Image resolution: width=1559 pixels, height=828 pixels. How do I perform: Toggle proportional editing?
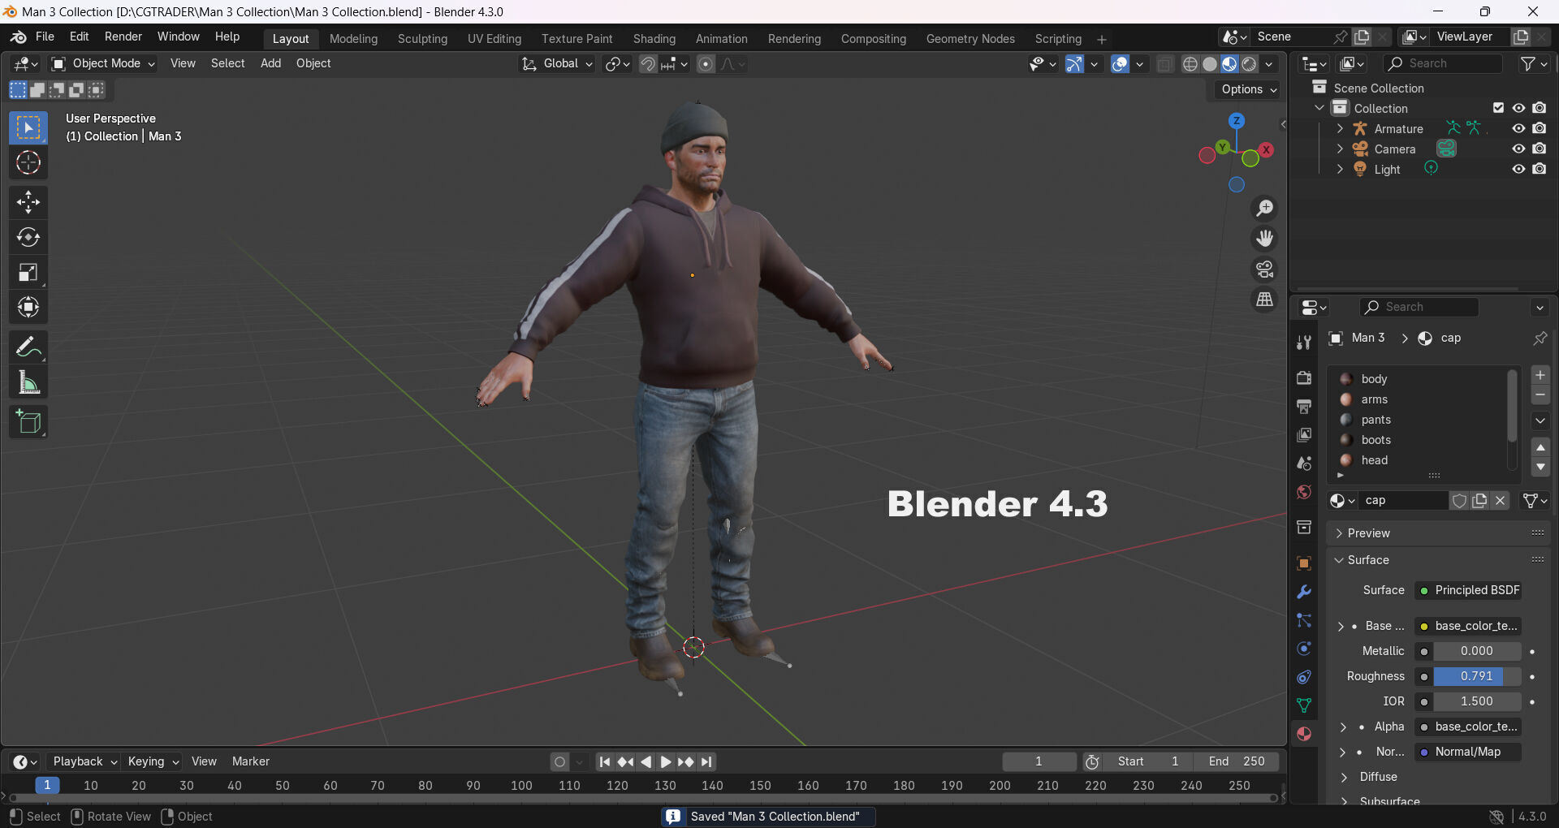coord(706,64)
